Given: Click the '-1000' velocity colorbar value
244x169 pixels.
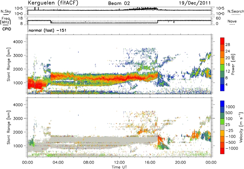Looking at the screenshot, I should click(x=231, y=148).
